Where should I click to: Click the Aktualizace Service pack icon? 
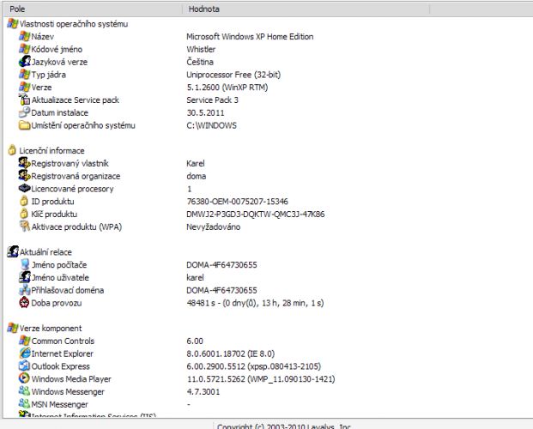point(25,100)
